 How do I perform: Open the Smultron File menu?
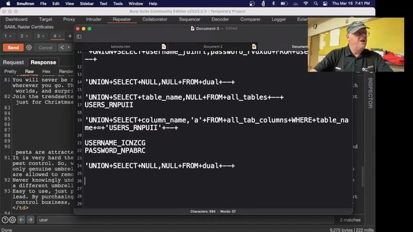43,4
